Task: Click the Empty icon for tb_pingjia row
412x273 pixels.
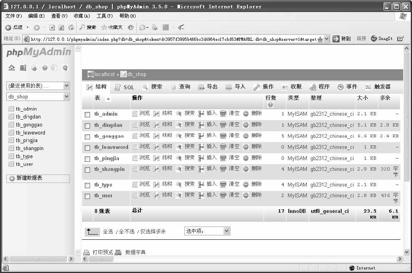Action: click(x=223, y=158)
